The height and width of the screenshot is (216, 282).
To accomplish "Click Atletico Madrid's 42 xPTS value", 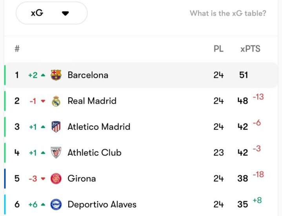I will pyautogui.click(x=243, y=127).
